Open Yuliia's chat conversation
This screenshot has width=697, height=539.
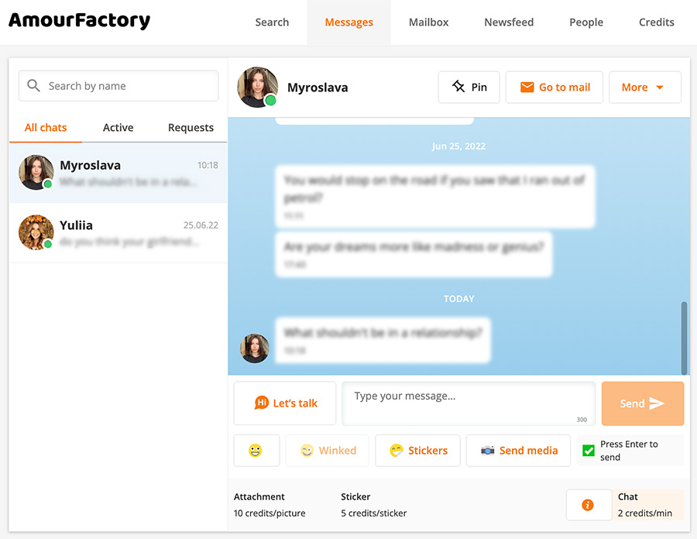tap(118, 232)
